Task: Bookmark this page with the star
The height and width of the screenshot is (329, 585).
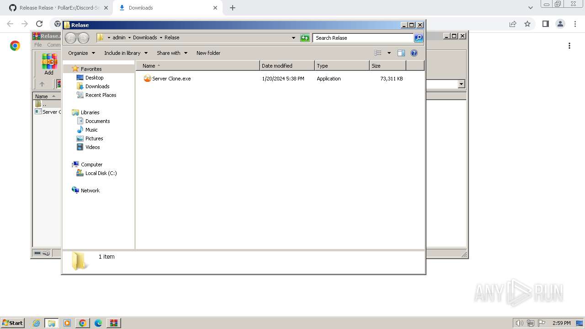Action: click(x=527, y=24)
